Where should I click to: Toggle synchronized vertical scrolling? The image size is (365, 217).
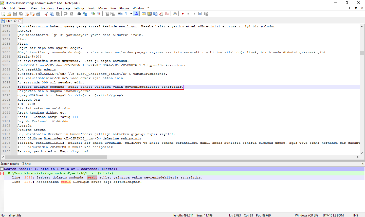coord(107,14)
